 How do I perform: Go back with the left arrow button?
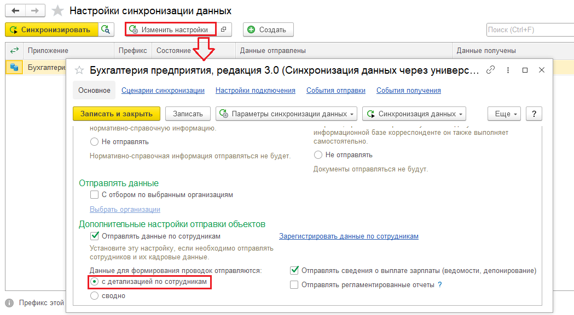pyautogui.click(x=15, y=10)
